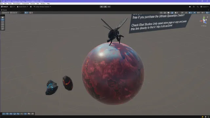Open Unity Cloud services icon
This screenshot has width=210, height=118.
click(190, 7)
